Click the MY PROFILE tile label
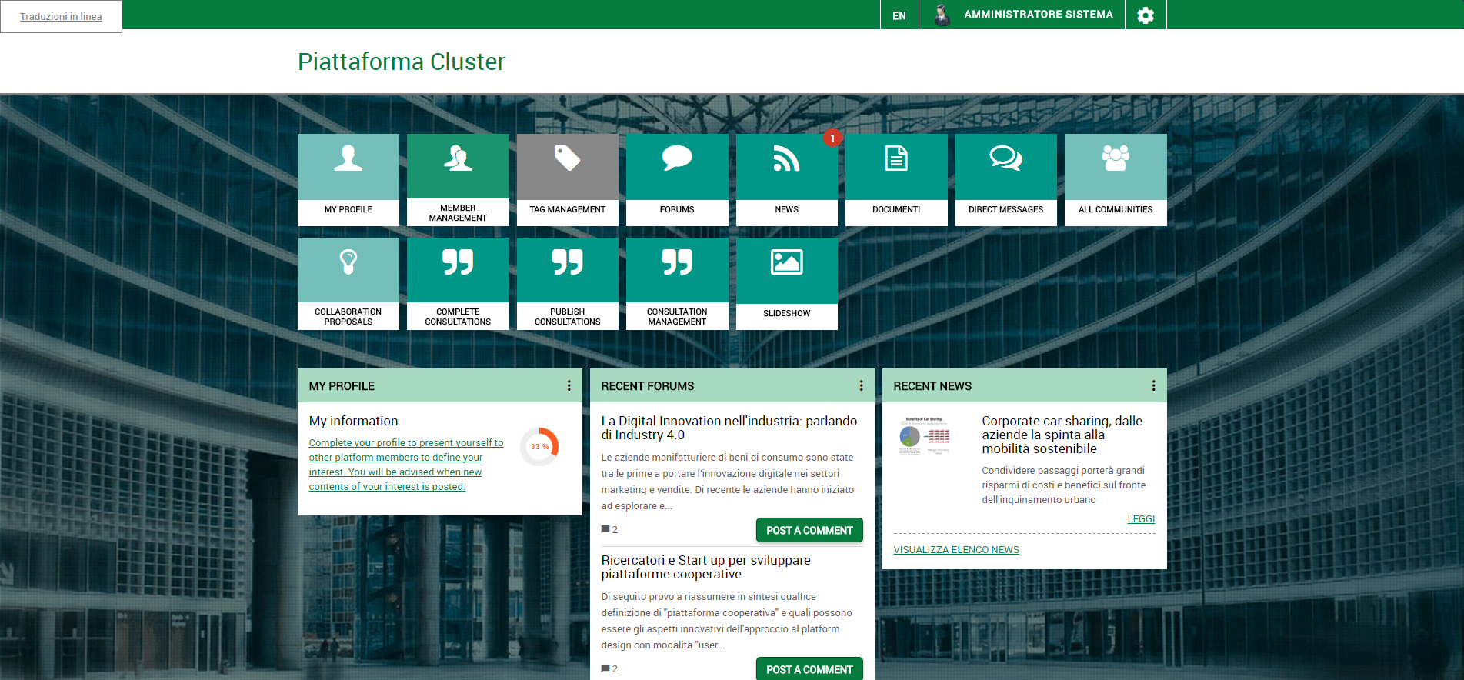Image resolution: width=1464 pixels, height=680 pixels. point(348,209)
